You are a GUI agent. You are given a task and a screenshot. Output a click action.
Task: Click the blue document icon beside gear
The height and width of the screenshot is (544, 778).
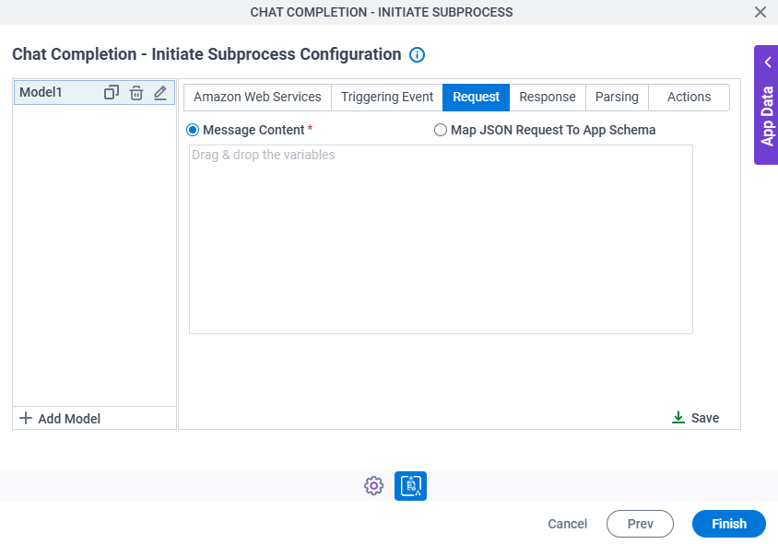coord(410,485)
